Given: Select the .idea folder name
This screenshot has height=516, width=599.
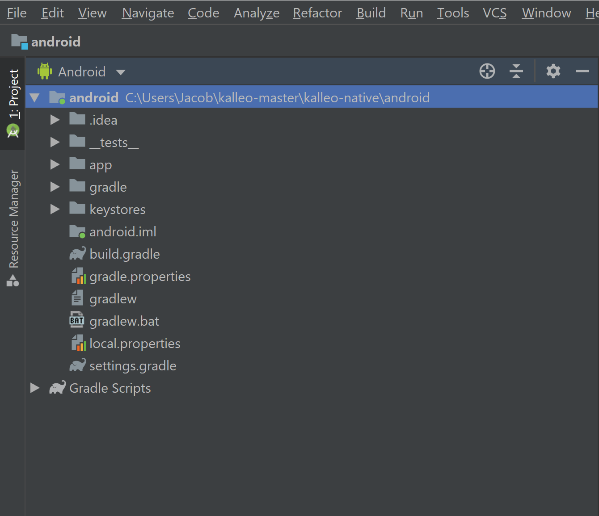Looking at the screenshot, I should (103, 120).
